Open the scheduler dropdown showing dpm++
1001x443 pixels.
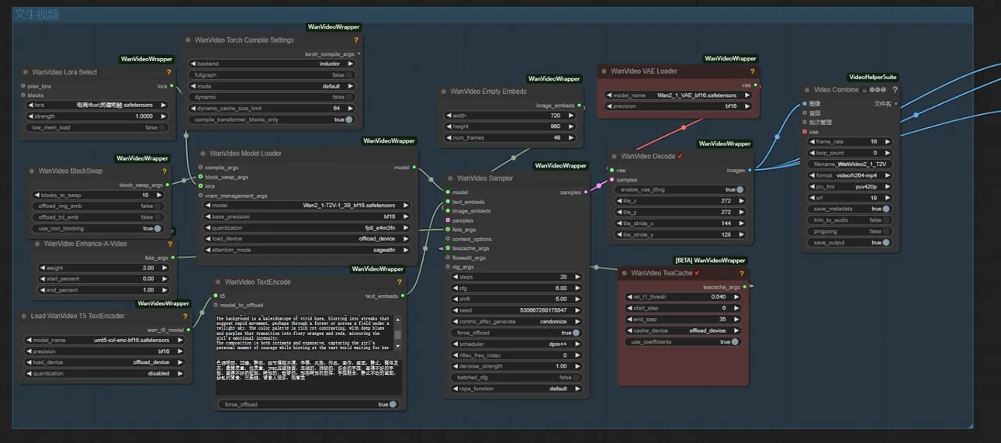[x=516, y=344]
